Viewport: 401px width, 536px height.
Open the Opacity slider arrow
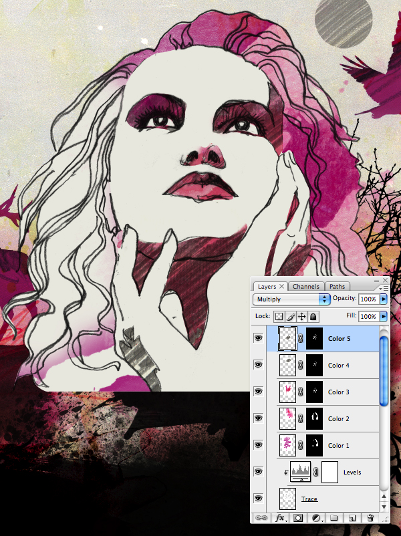pos(384,299)
